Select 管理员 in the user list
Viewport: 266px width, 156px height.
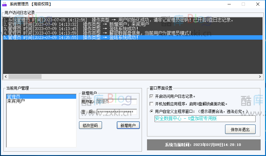point(41,97)
